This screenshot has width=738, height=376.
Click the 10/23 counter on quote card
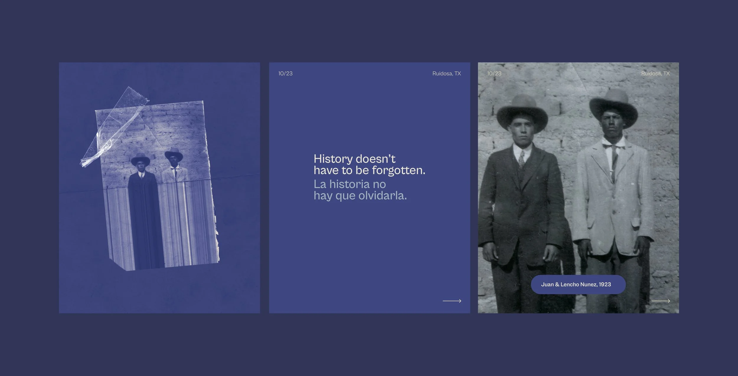pos(285,73)
